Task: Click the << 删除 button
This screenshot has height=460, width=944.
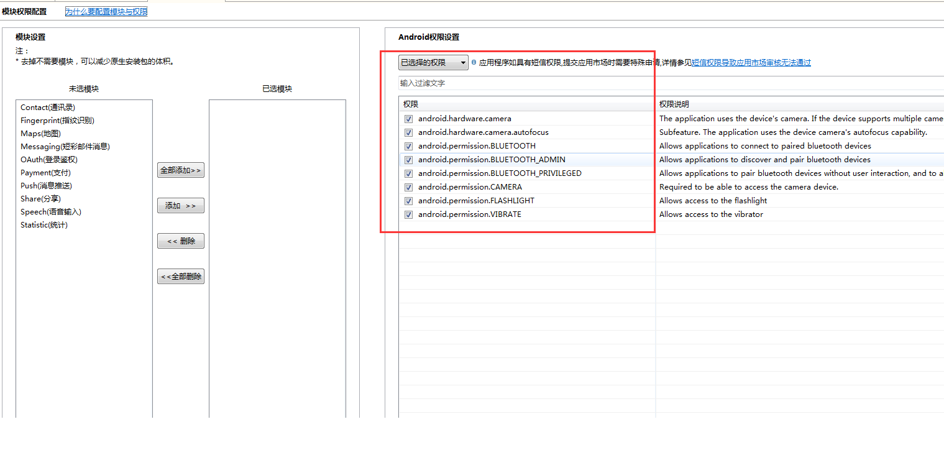Action: [181, 241]
